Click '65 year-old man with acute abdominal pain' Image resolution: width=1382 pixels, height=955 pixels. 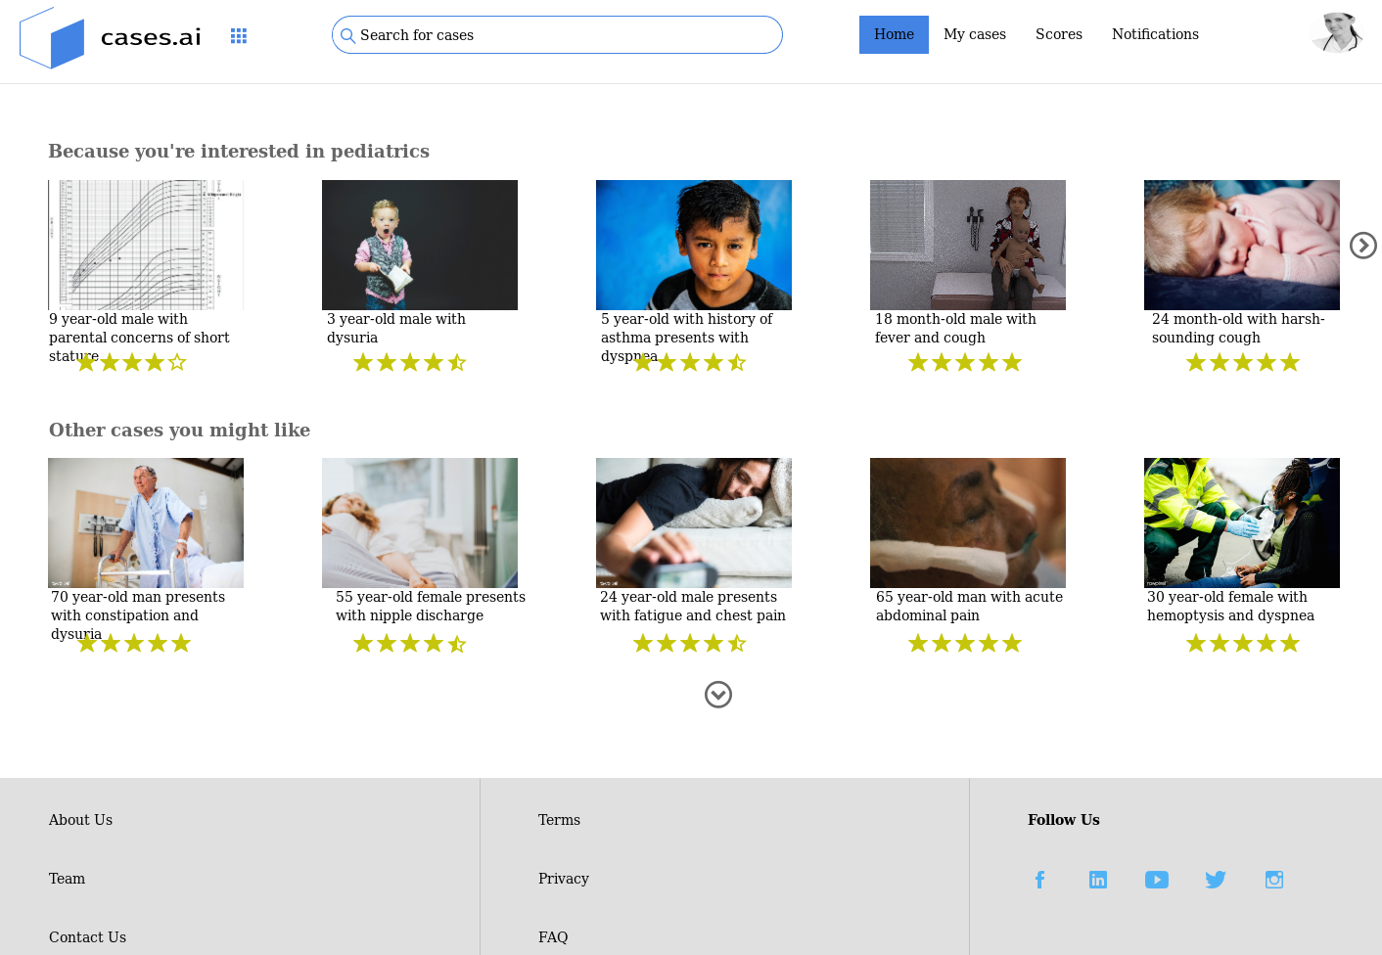tap(969, 607)
